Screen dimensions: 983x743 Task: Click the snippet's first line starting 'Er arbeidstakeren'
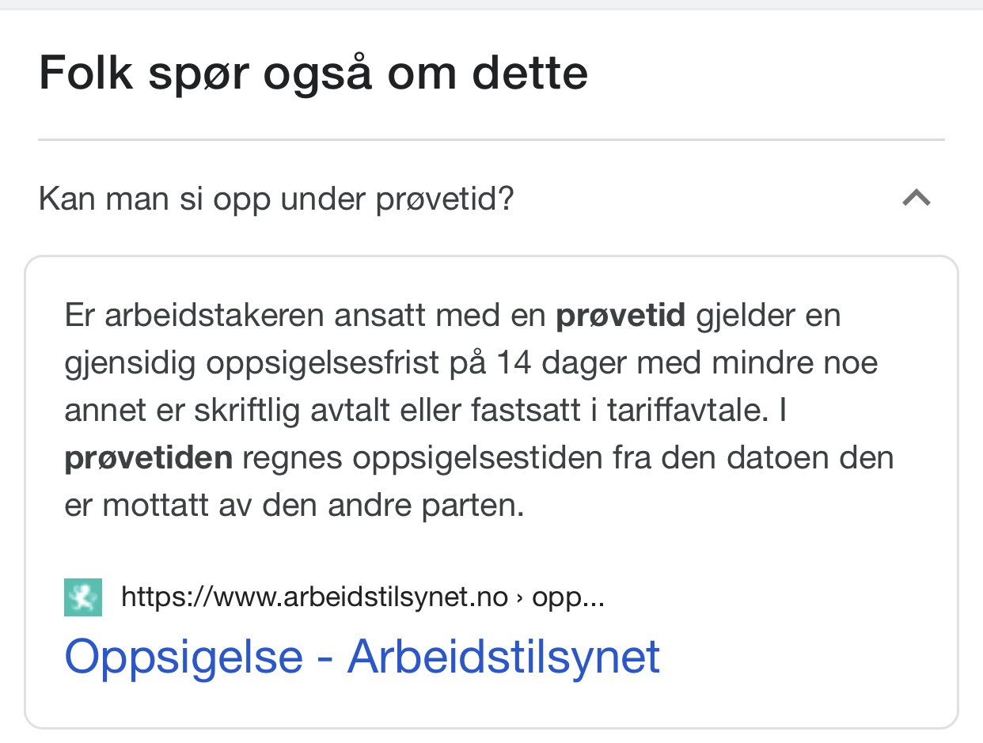click(453, 317)
